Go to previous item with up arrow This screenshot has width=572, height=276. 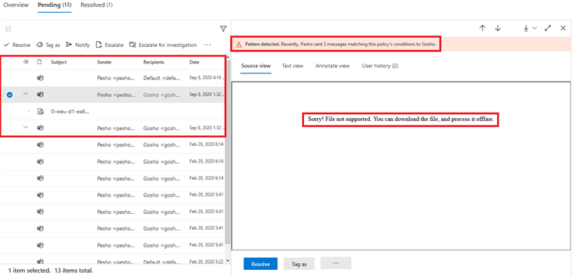click(x=482, y=29)
